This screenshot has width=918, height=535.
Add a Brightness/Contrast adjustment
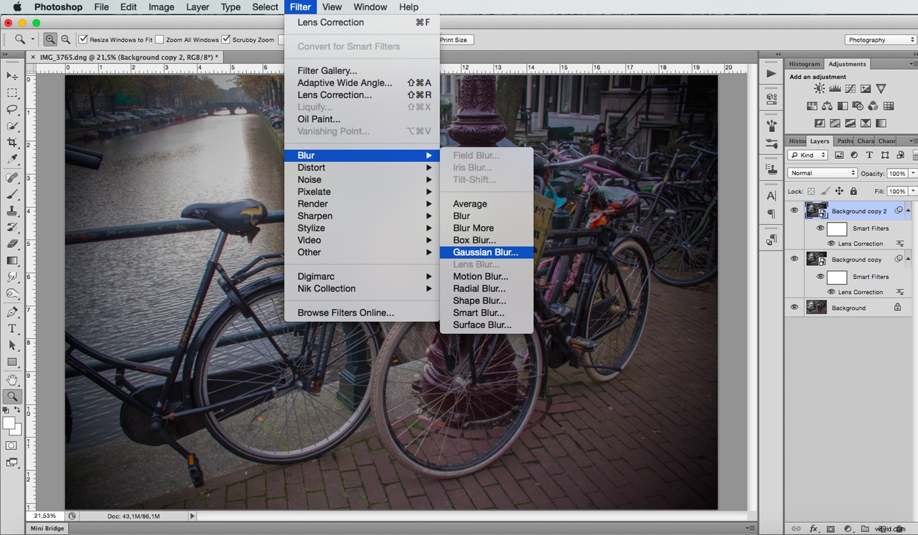tap(819, 88)
